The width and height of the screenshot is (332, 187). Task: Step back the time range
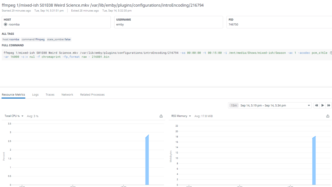pos(317,105)
